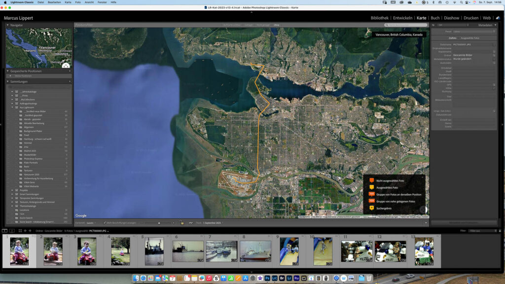Collapse the Navigator panel

point(8,25)
